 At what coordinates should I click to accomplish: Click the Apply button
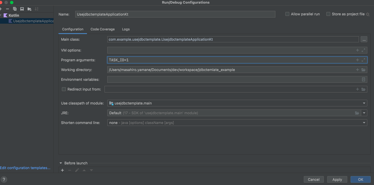tap(337, 179)
